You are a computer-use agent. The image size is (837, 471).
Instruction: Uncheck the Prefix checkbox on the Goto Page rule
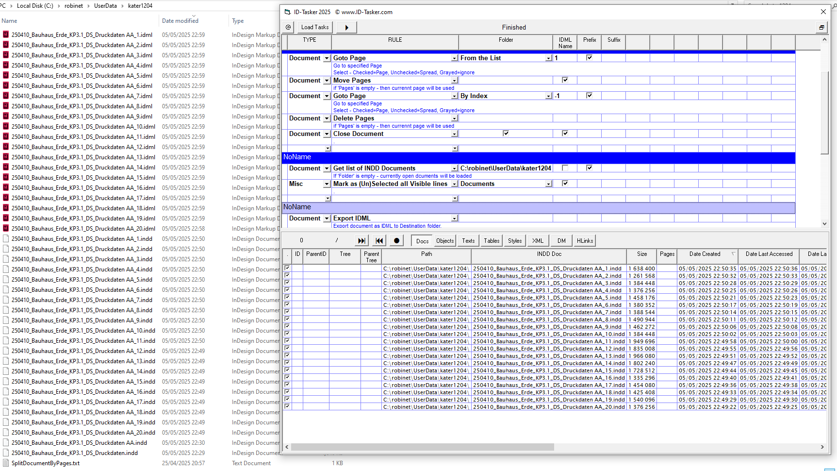(x=589, y=57)
